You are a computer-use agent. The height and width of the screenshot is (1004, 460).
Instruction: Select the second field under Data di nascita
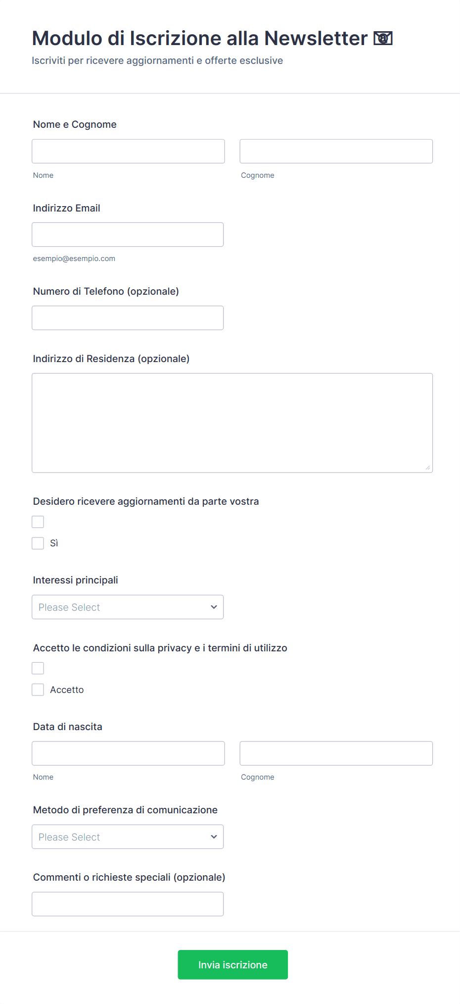pyautogui.click(x=336, y=753)
